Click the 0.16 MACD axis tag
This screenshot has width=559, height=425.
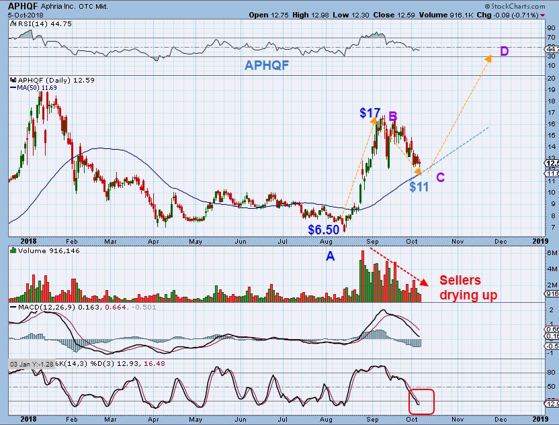tap(552, 336)
